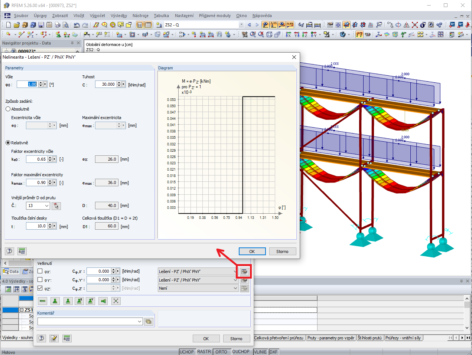Open the units 0.00 icon in the Nelinearita dialog
Image resolution: width=472 pixels, height=355 pixels.
[22, 251]
